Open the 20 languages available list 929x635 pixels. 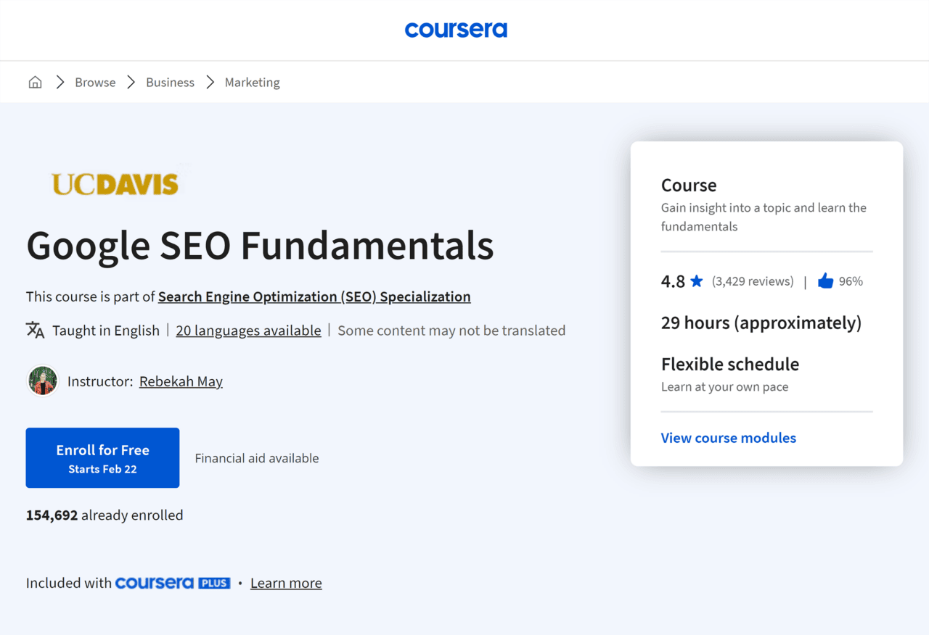point(248,330)
